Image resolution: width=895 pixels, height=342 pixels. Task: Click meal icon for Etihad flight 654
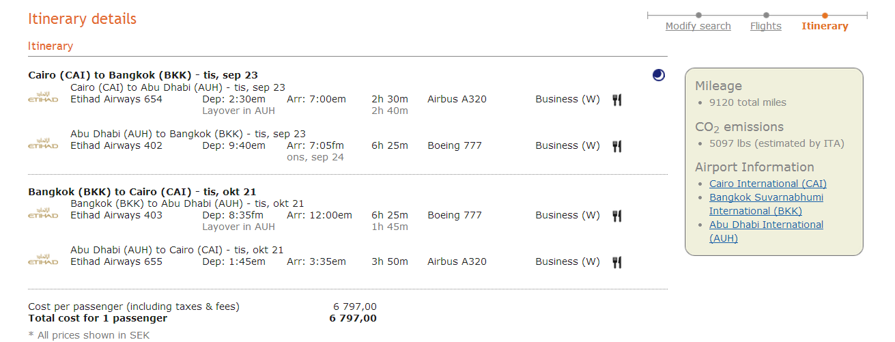[x=617, y=100]
